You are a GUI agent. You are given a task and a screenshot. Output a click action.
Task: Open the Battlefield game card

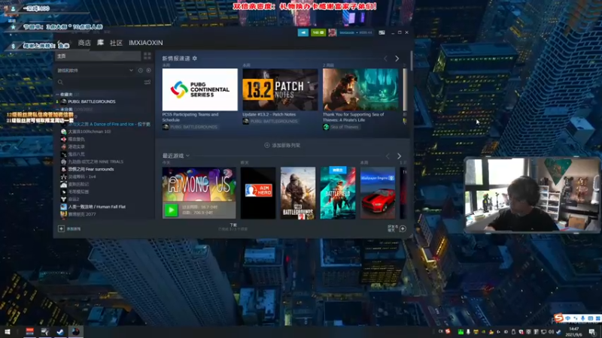pos(338,193)
